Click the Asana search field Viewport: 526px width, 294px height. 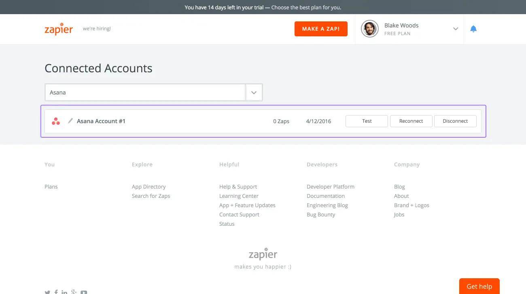pos(145,92)
